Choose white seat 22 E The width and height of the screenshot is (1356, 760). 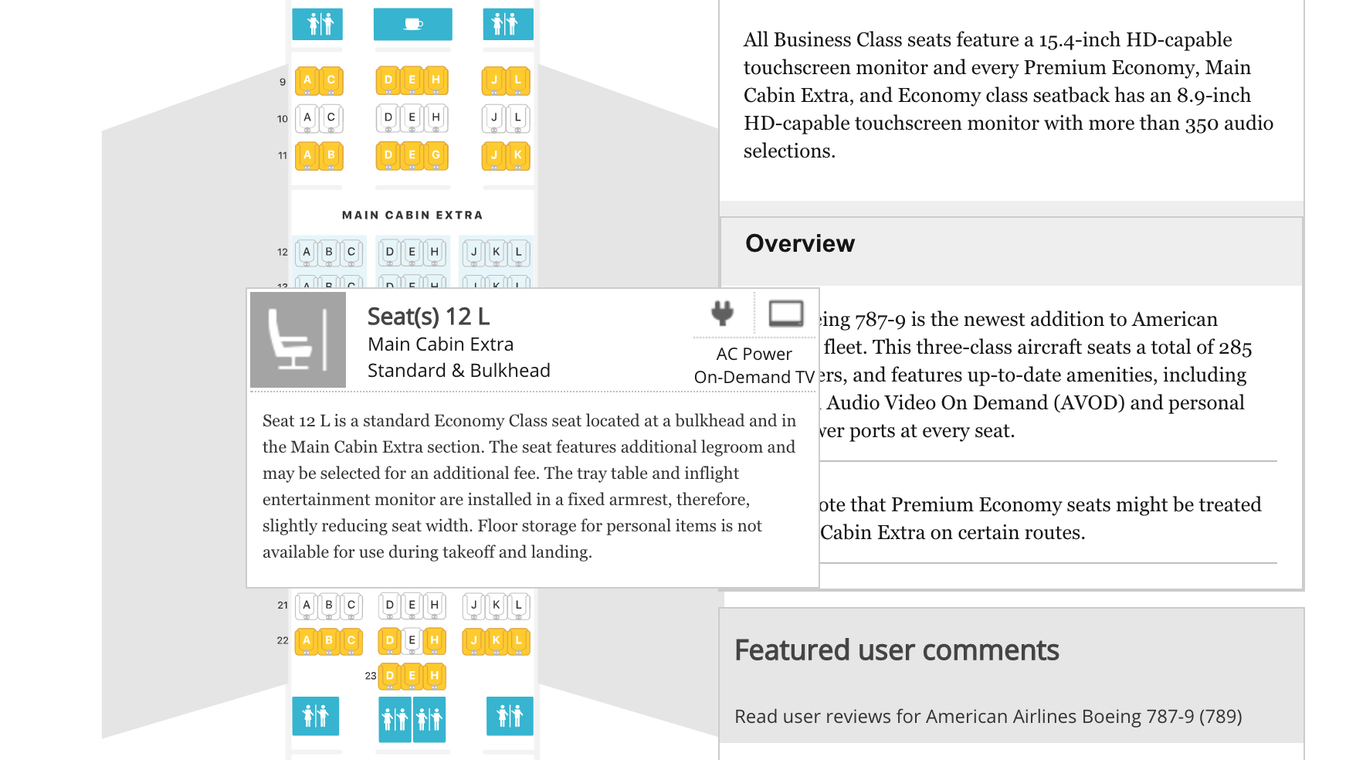pos(412,640)
